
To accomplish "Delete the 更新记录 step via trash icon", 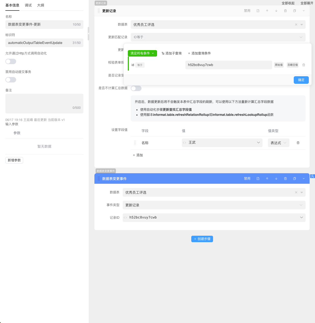I will click(x=285, y=11).
